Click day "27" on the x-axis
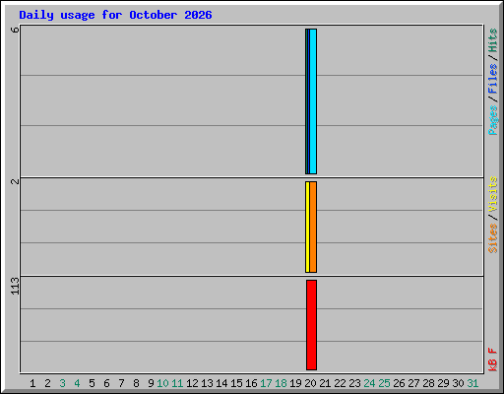This screenshot has height=394, width=504. pos(413,383)
